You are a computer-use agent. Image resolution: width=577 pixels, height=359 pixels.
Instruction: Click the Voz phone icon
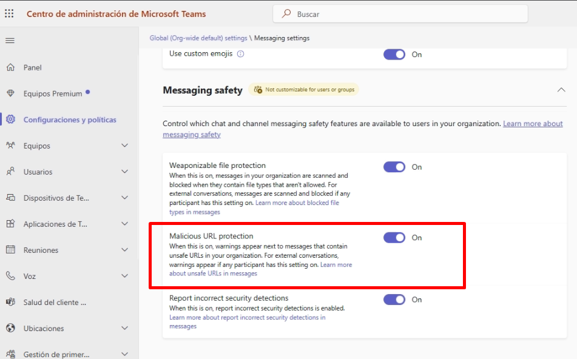coord(10,276)
